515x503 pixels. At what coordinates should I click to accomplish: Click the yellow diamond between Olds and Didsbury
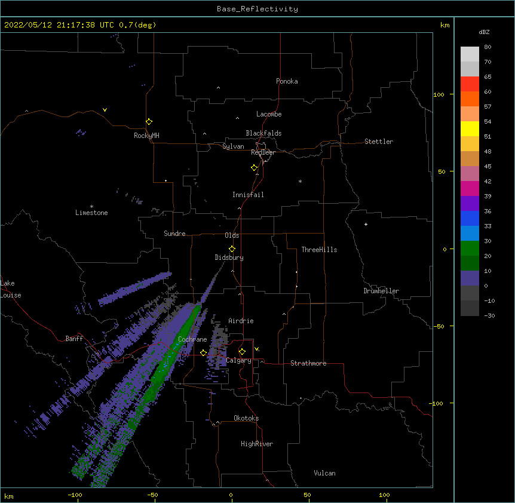pos(232,249)
